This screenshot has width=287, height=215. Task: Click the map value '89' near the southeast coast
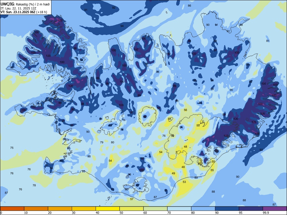196,178
